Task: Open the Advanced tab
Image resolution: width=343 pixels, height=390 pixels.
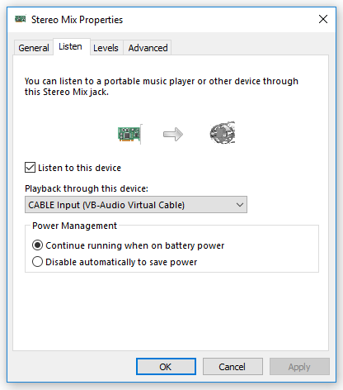Action: coord(148,48)
